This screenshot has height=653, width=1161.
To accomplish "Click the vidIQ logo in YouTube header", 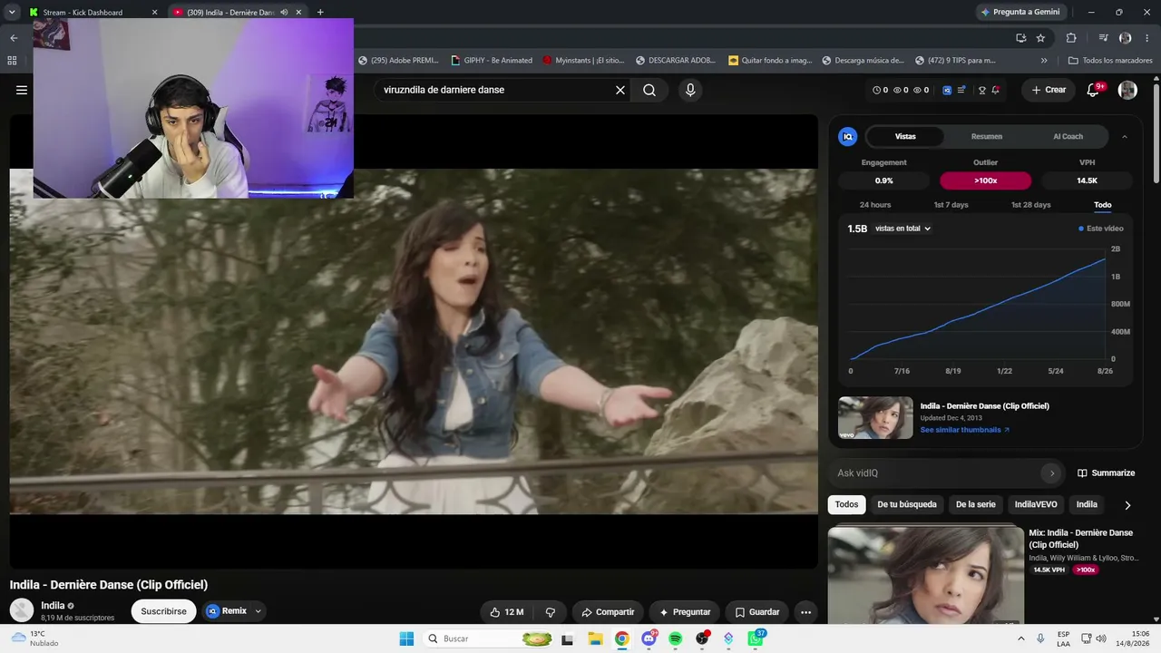I will pos(947,90).
